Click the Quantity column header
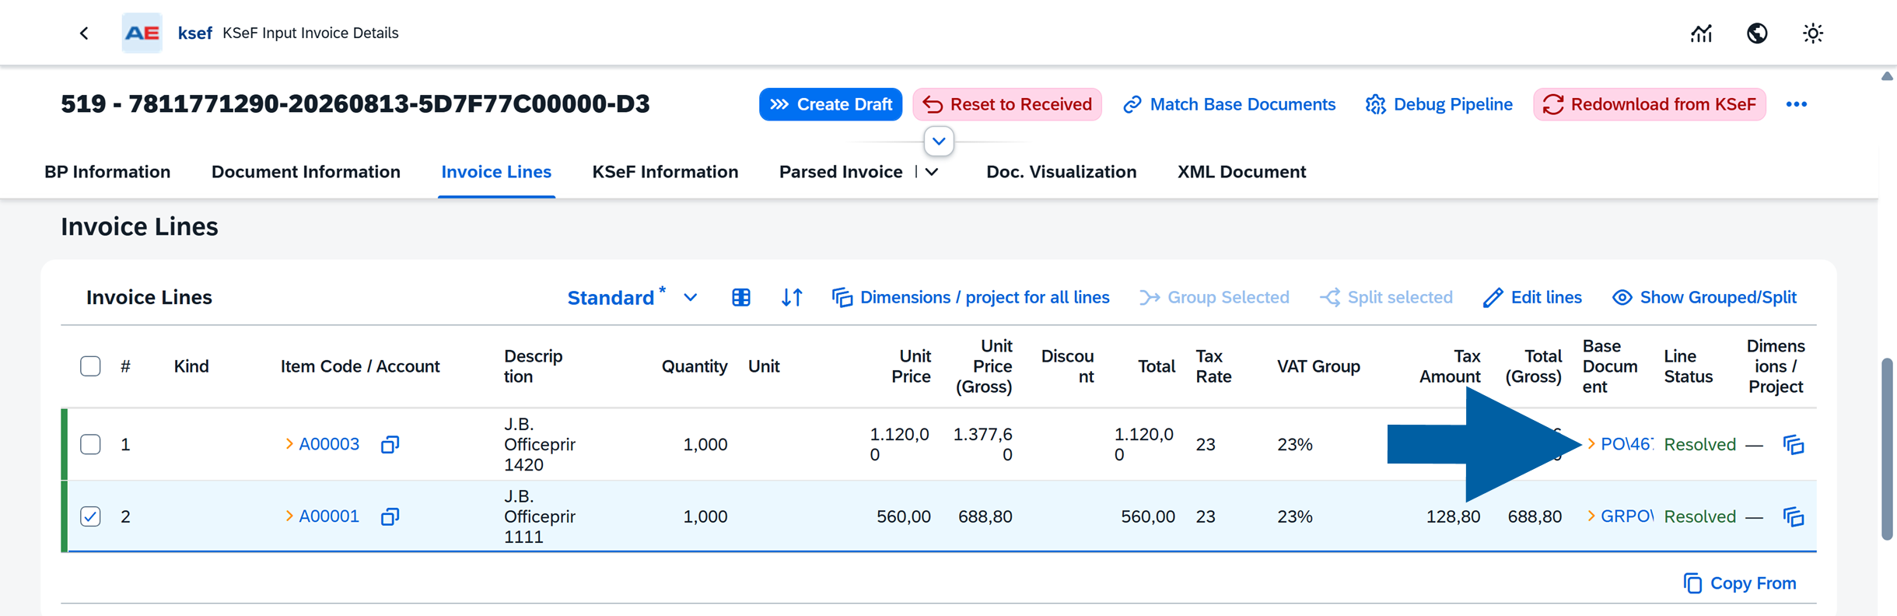The image size is (1897, 616). click(694, 366)
